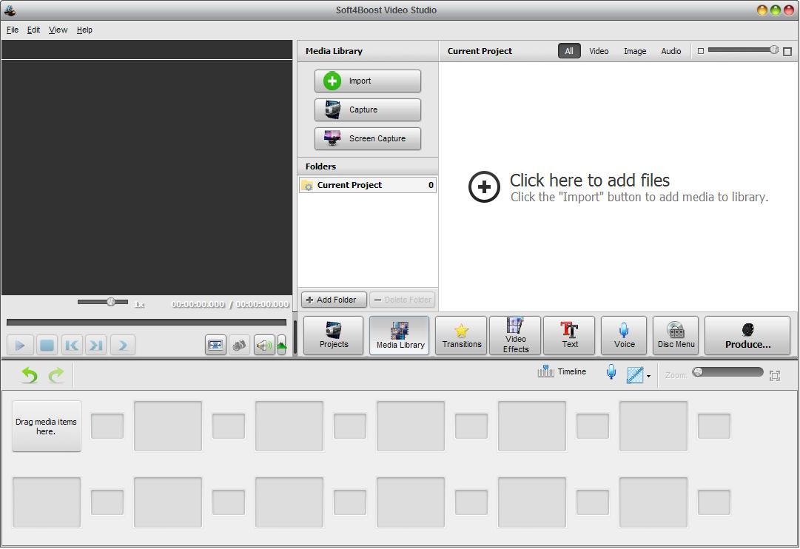800x549 pixels.
Task: Adjust the thumbnail size slider
Action: 743,50
